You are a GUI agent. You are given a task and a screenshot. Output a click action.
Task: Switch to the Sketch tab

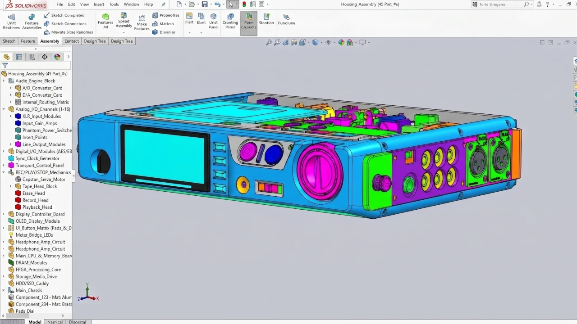9,41
